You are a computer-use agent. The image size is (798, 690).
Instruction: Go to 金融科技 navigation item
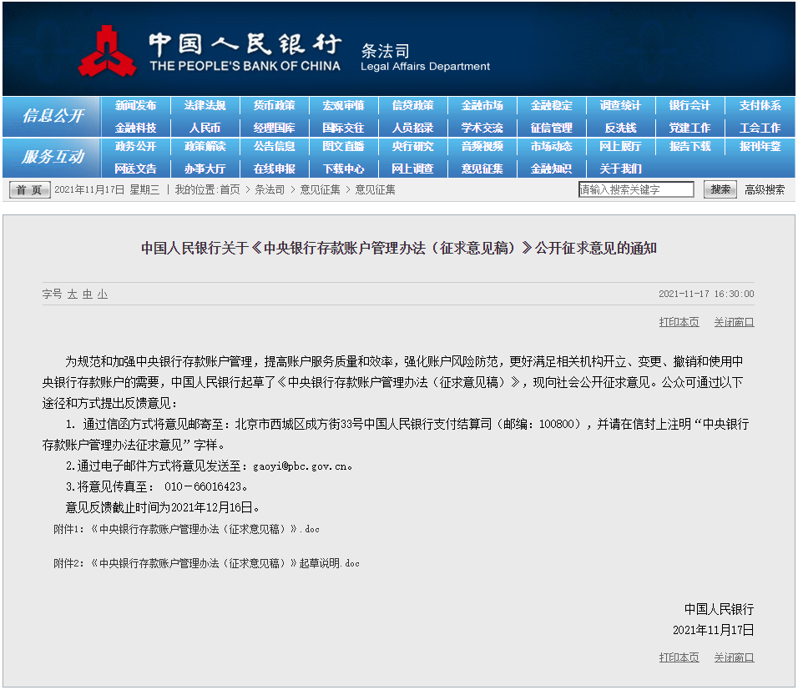point(135,128)
